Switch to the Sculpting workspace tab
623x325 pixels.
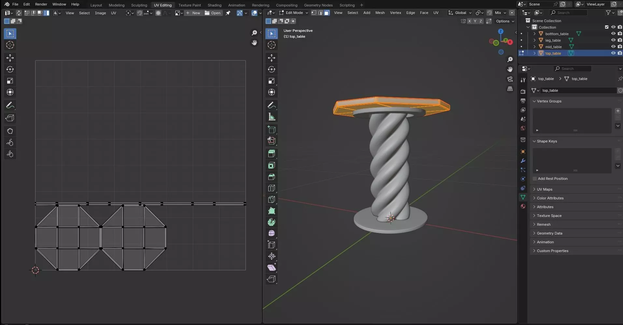139,5
